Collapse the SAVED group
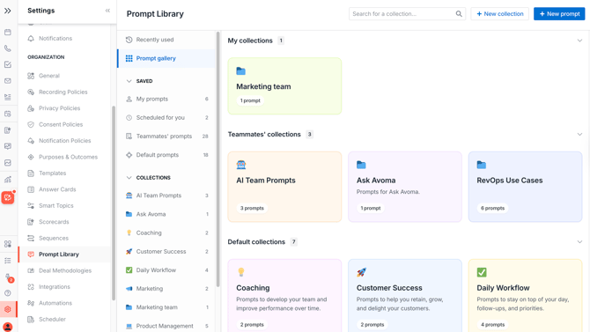The image size is (590, 332). coord(129,81)
